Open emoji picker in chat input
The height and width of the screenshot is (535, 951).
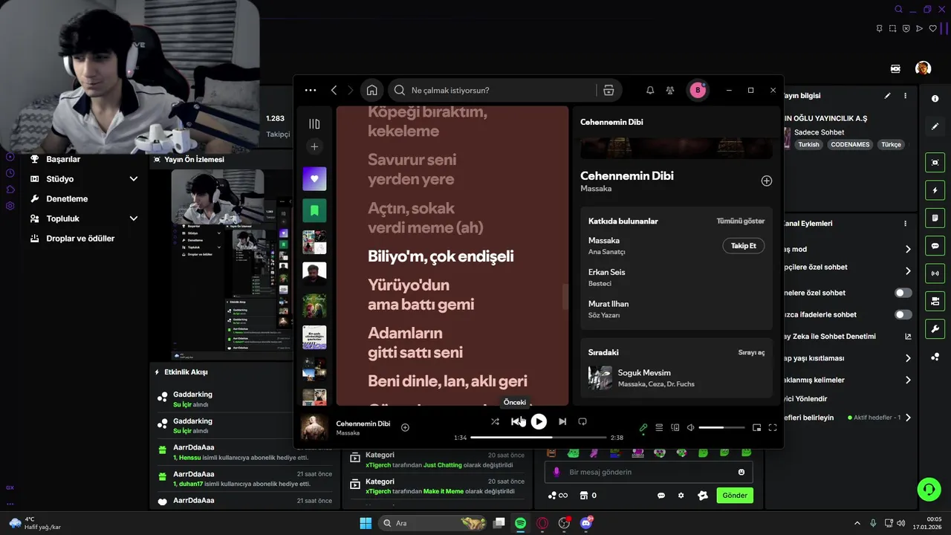point(741,472)
